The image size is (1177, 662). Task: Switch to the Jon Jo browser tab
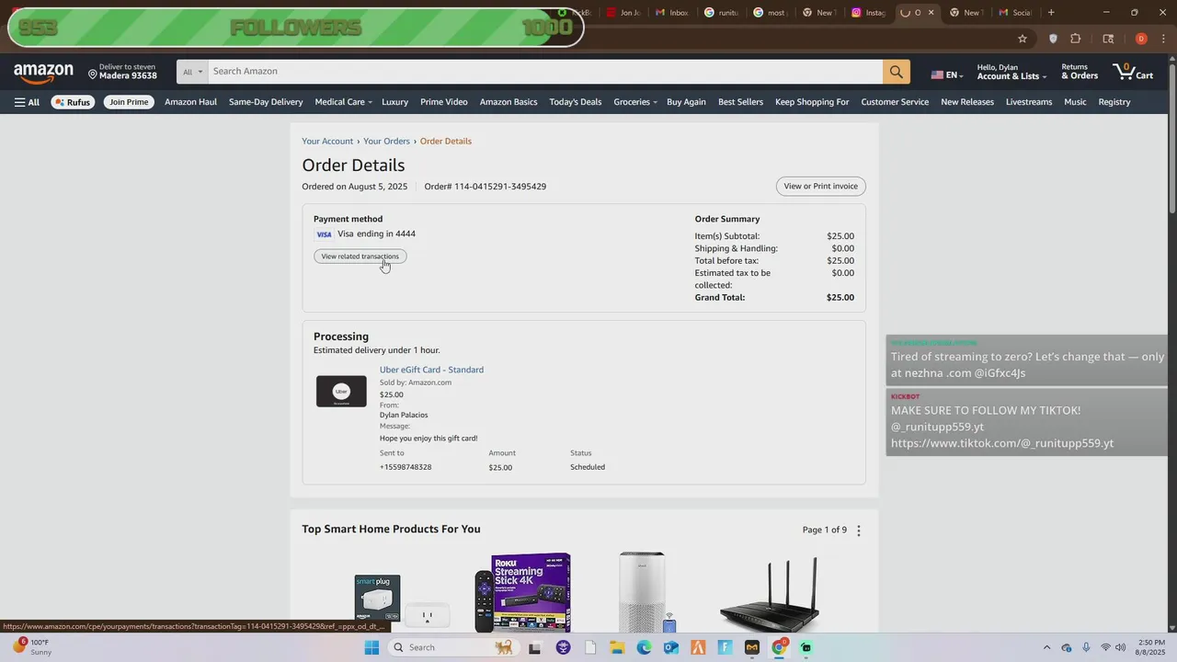623,13
